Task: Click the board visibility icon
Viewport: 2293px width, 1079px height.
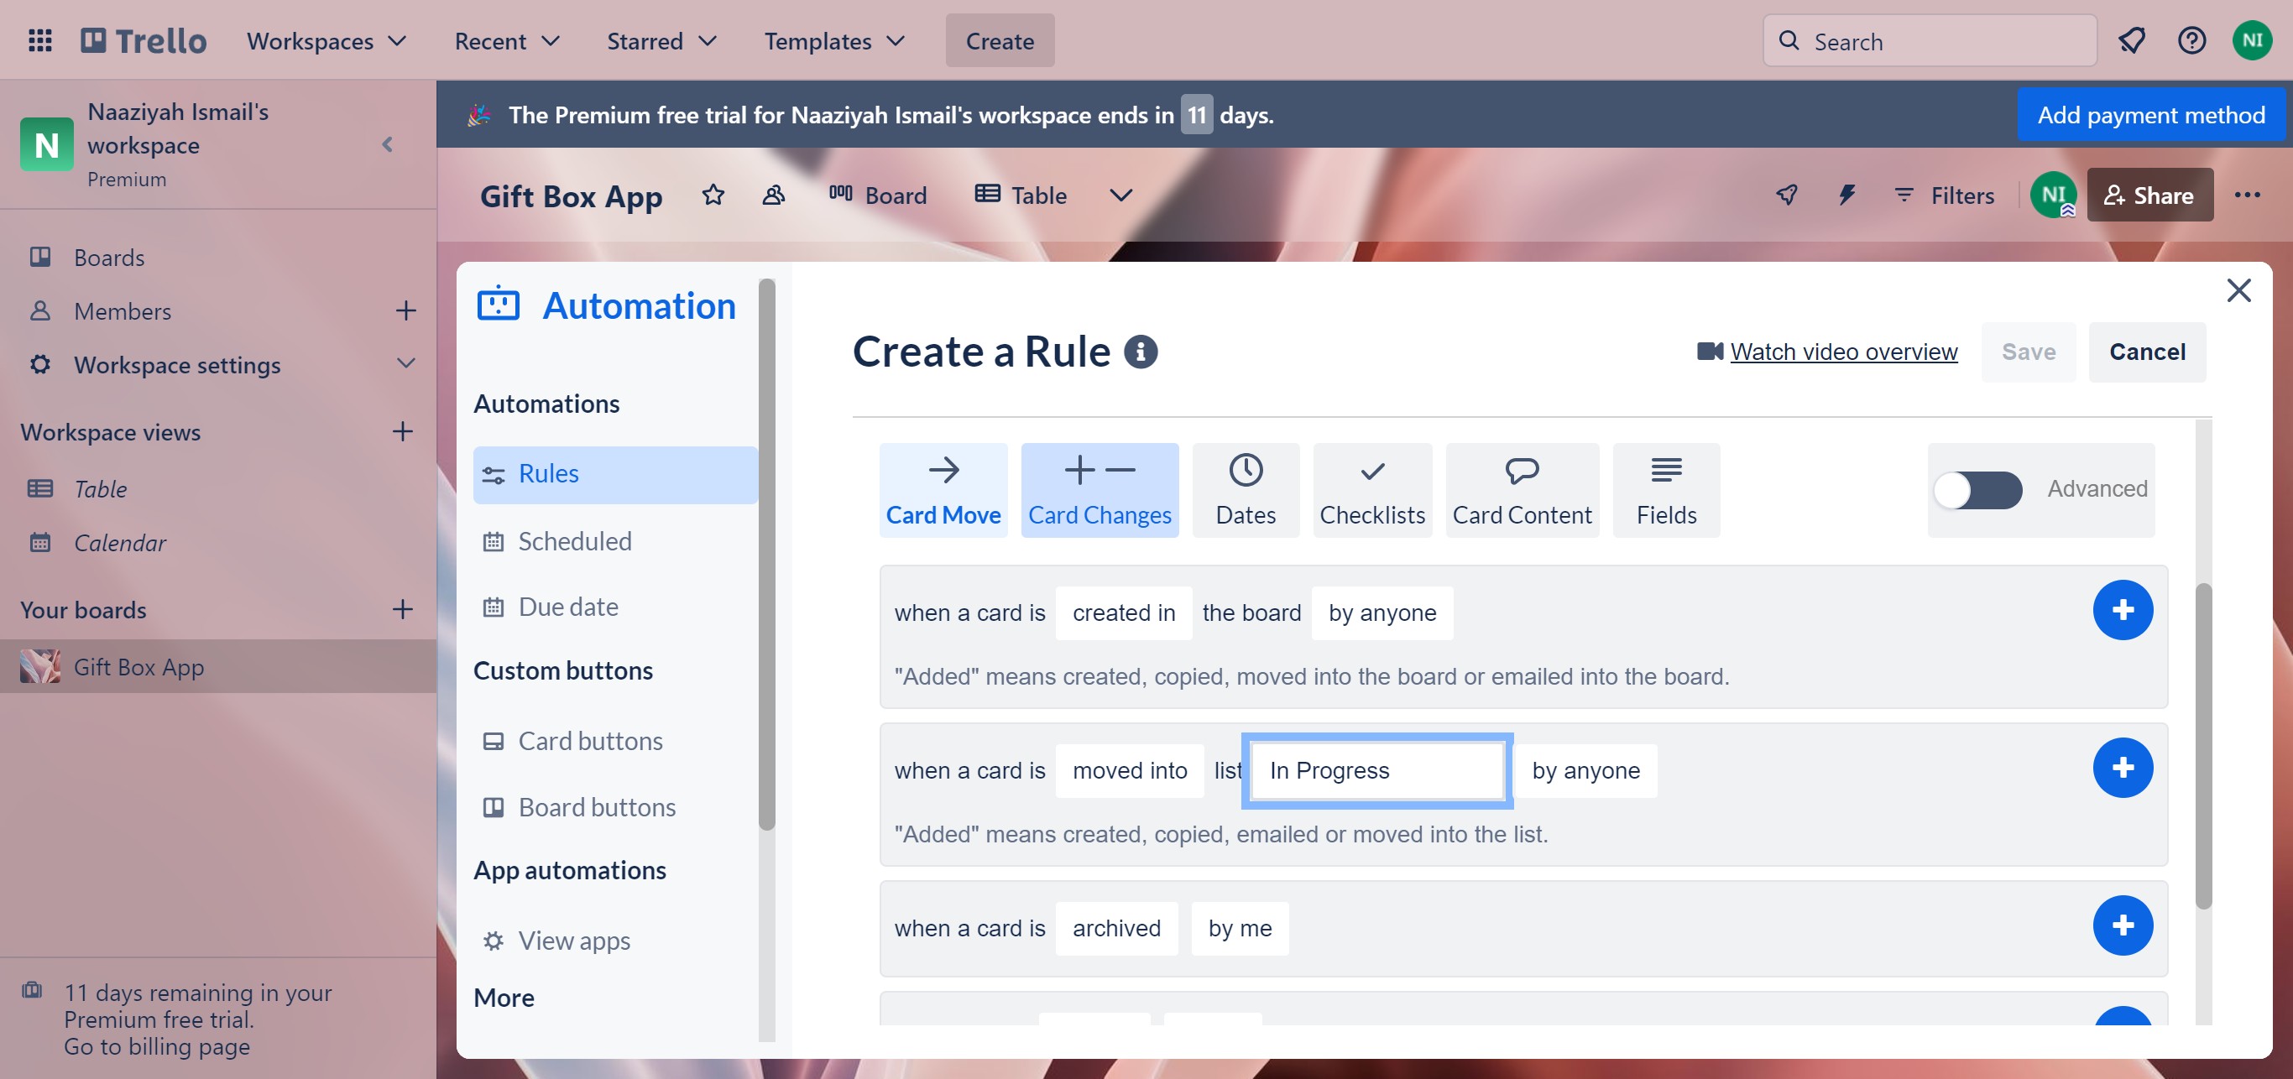Action: (x=774, y=195)
